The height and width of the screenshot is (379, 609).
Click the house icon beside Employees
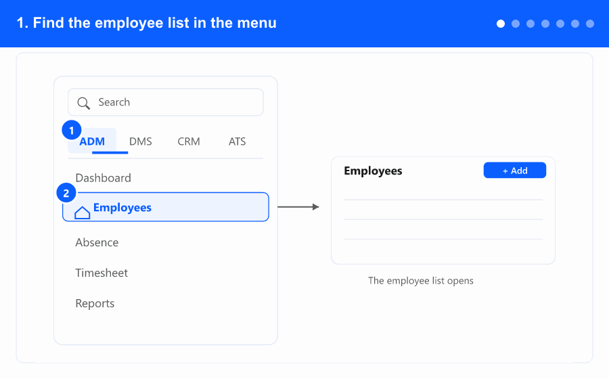pos(83,213)
